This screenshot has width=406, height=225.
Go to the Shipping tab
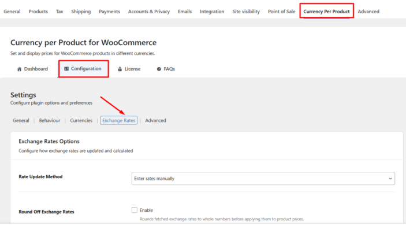[x=81, y=12]
